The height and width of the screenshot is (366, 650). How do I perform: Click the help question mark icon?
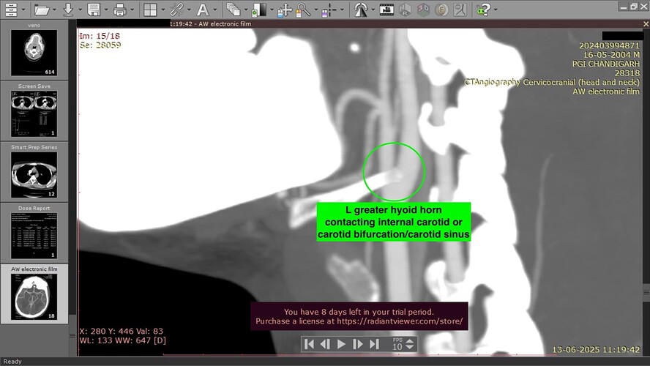483,9
